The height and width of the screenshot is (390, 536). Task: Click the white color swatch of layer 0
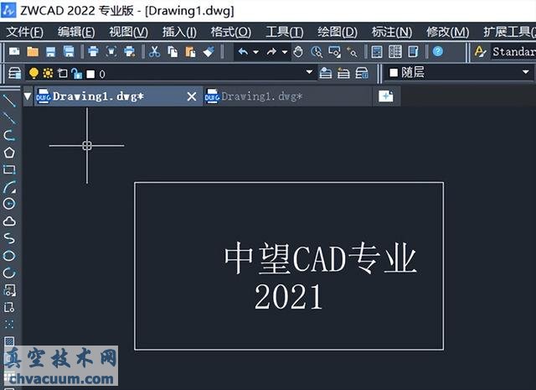point(90,73)
